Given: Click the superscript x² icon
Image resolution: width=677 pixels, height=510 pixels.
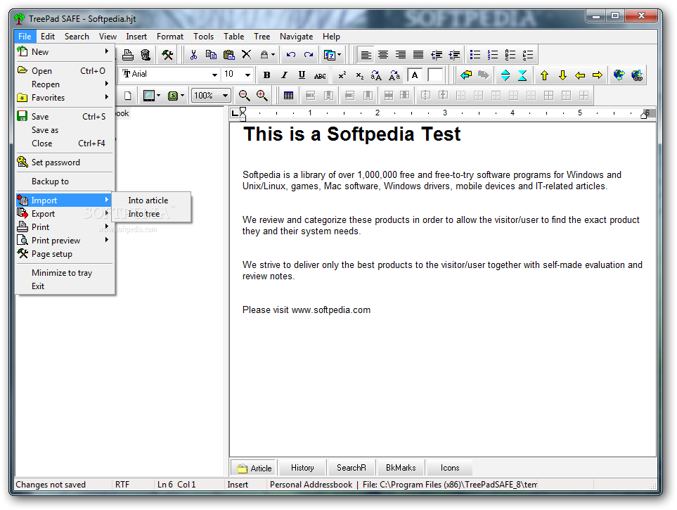Looking at the screenshot, I should (x=342, y=75).
